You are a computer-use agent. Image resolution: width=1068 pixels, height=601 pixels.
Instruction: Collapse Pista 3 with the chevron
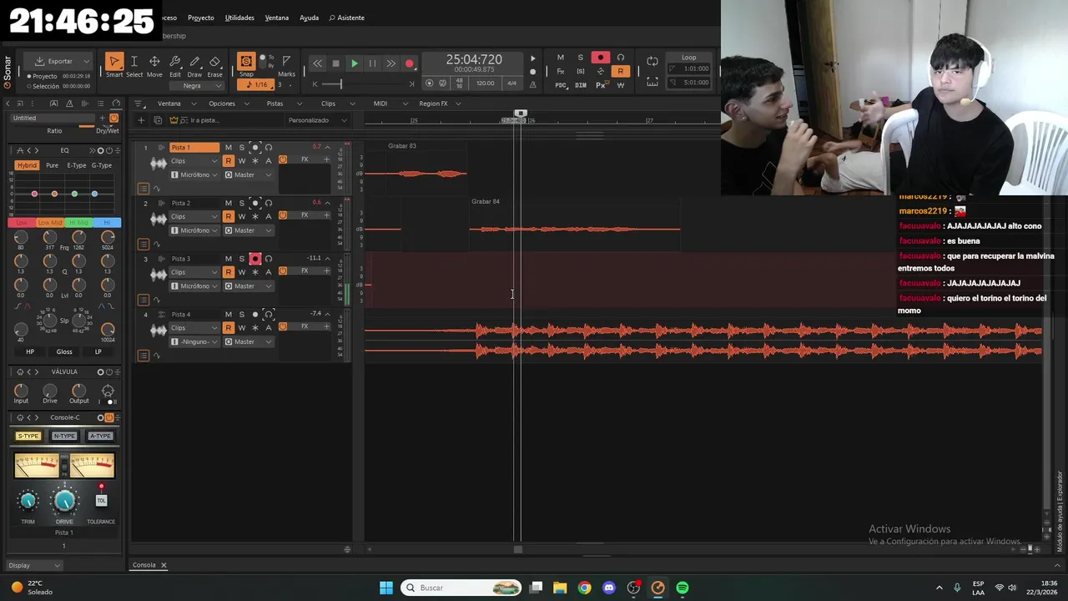(327, 259)
